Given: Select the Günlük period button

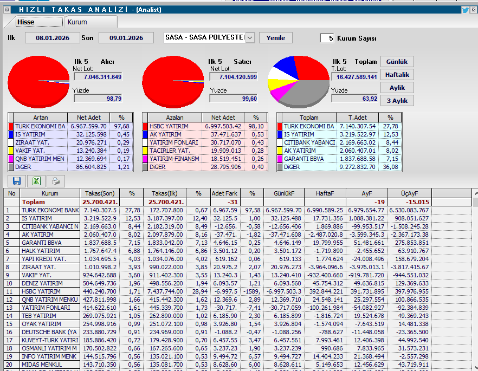Looking at the screenshot, I should coord(397,62).
